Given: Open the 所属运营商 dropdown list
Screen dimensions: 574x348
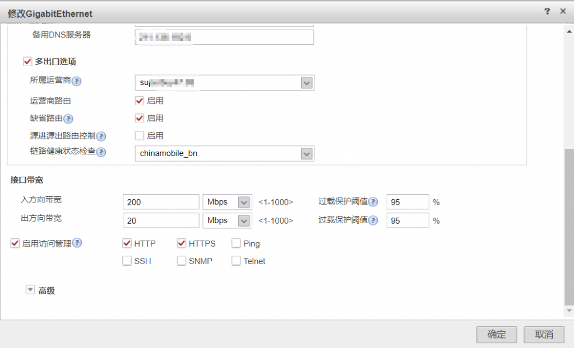Looking at the screenshot, I should (307, 83).
